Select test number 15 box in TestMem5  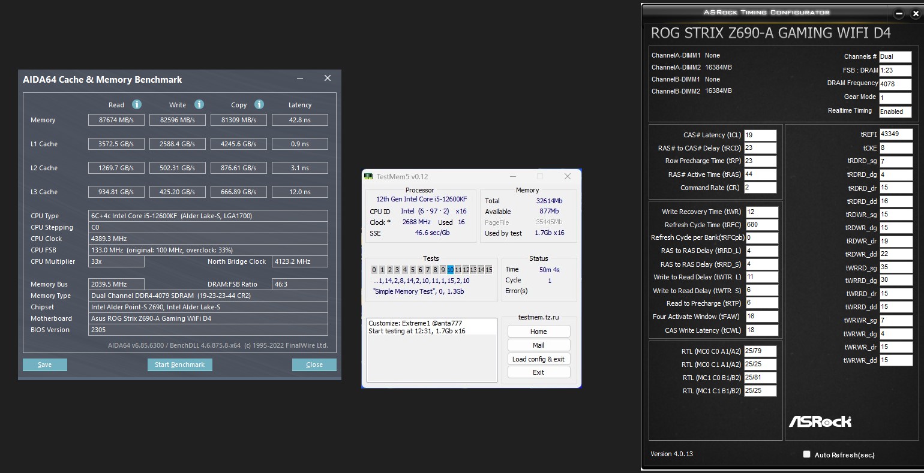click(489, 270)
